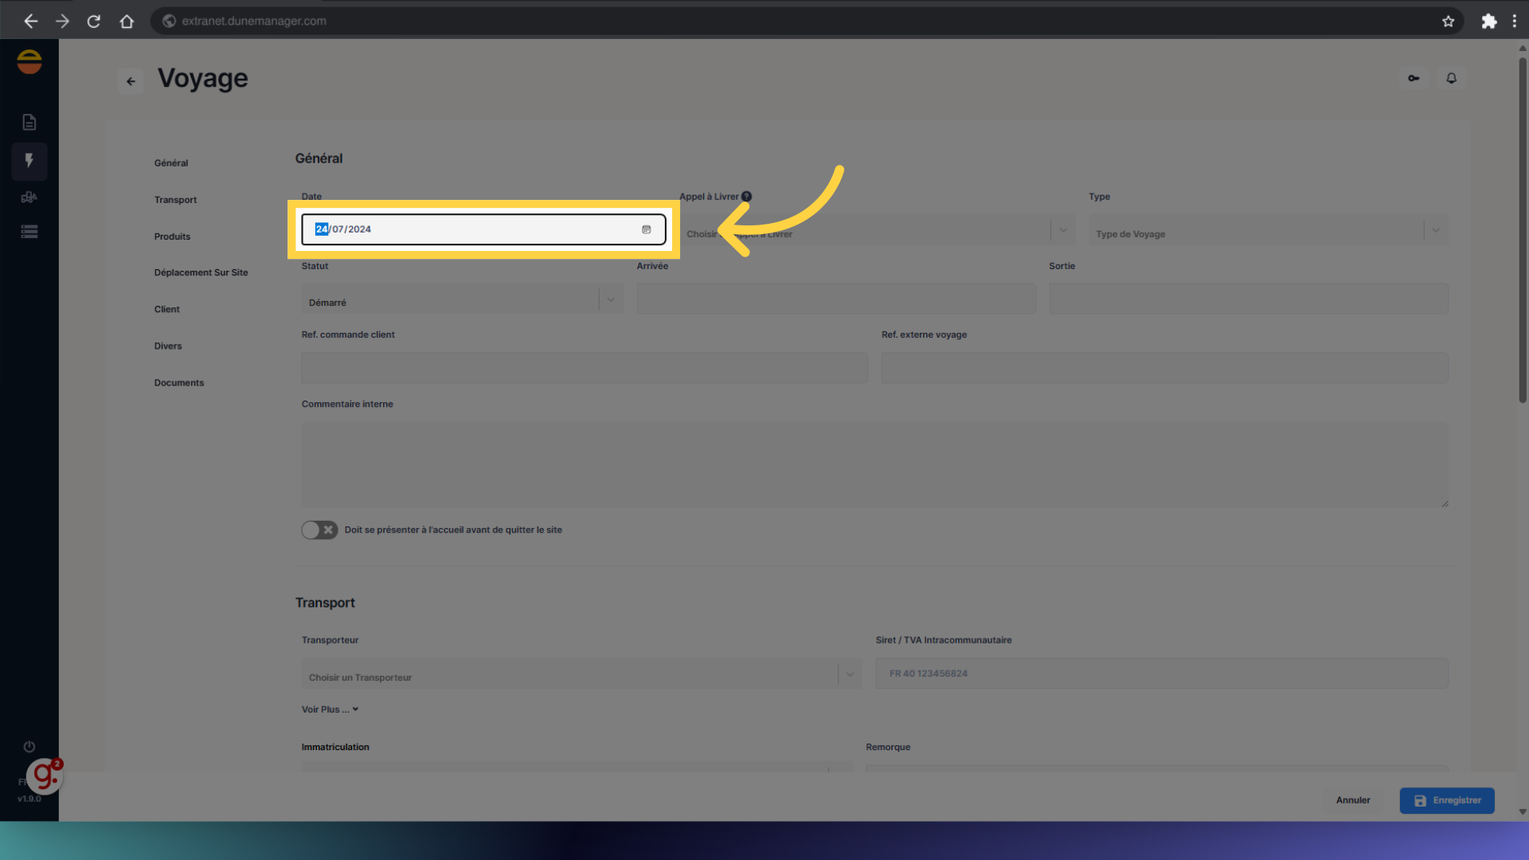1529x860 pixels.
Task: Click the Enregistrer button
Action: click(1447, 800)
